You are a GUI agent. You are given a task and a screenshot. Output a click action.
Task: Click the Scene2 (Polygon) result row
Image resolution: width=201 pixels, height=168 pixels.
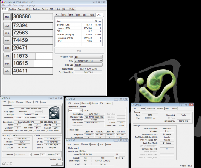79,34
